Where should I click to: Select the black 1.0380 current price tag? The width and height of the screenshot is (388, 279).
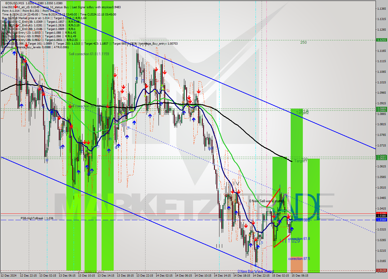coord(381,216)
